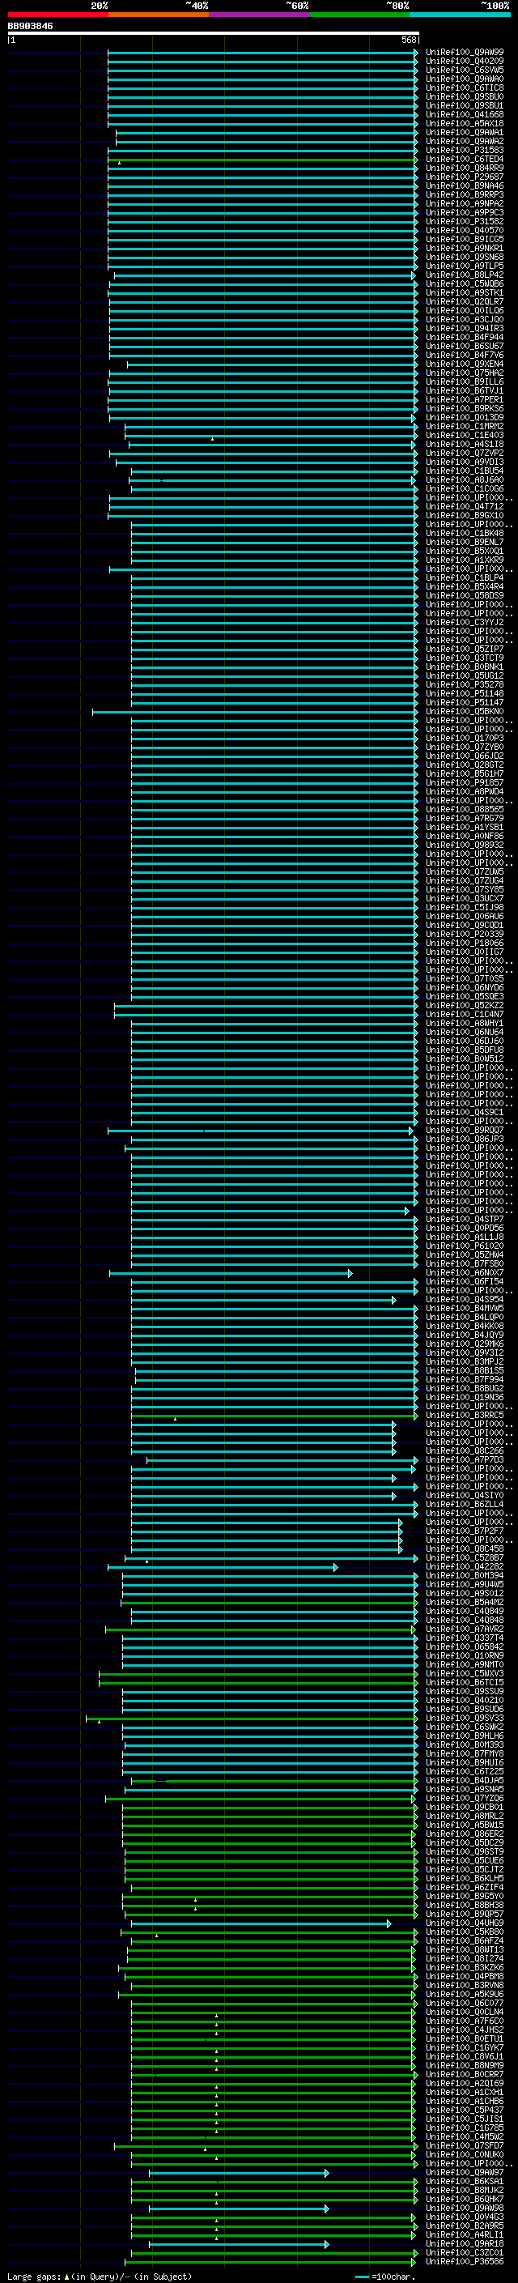Open hit UniRef100_Q41668
518x2283 pixels.
click(465, 114)
